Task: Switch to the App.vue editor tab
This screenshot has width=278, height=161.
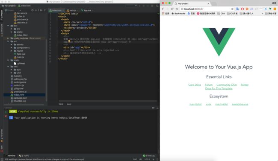Action: click(x=87, y=10)
